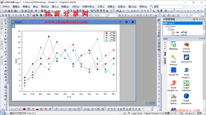Click the graph legend box
Image resolution: width=206 pixels, height=115 pixels.
point(110,36)
